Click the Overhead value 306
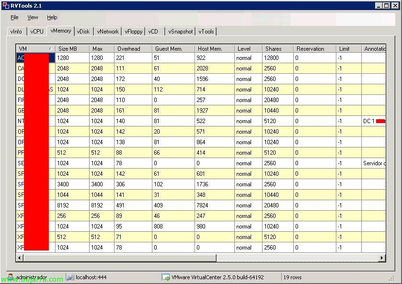402x284 pixels. pyautogui.click(x=133, y=184)
